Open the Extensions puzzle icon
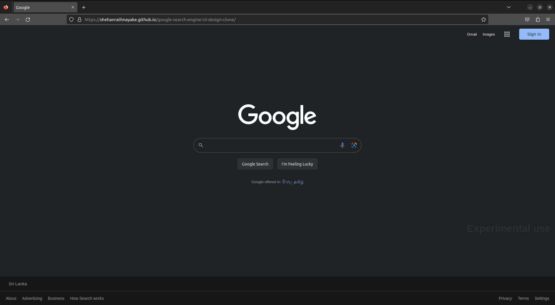Image resolution: width=555 pixels, height=305 pixels. (x=538, y=20)
